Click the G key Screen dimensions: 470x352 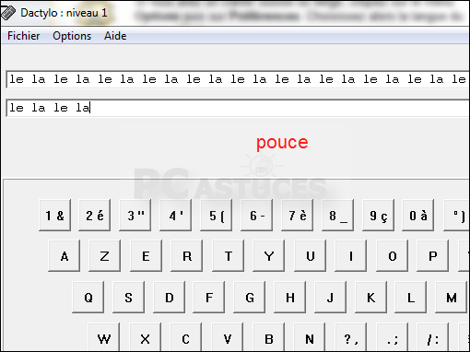tap(250, 297)
